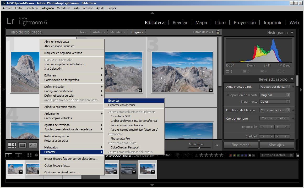Viewport: 304px width, 188px height.
Task: Toggle green color label filter
Action: coord(238,155)
